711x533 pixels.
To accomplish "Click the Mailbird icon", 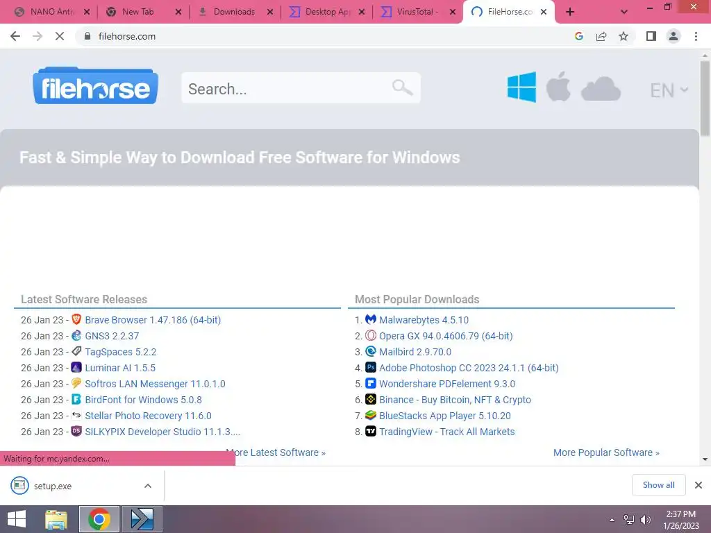I will coord(371,351).
